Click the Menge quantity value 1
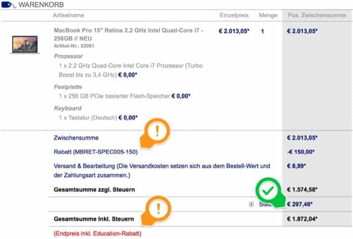Viewport: 353px width, 239px height. click(x=262, y=31)
